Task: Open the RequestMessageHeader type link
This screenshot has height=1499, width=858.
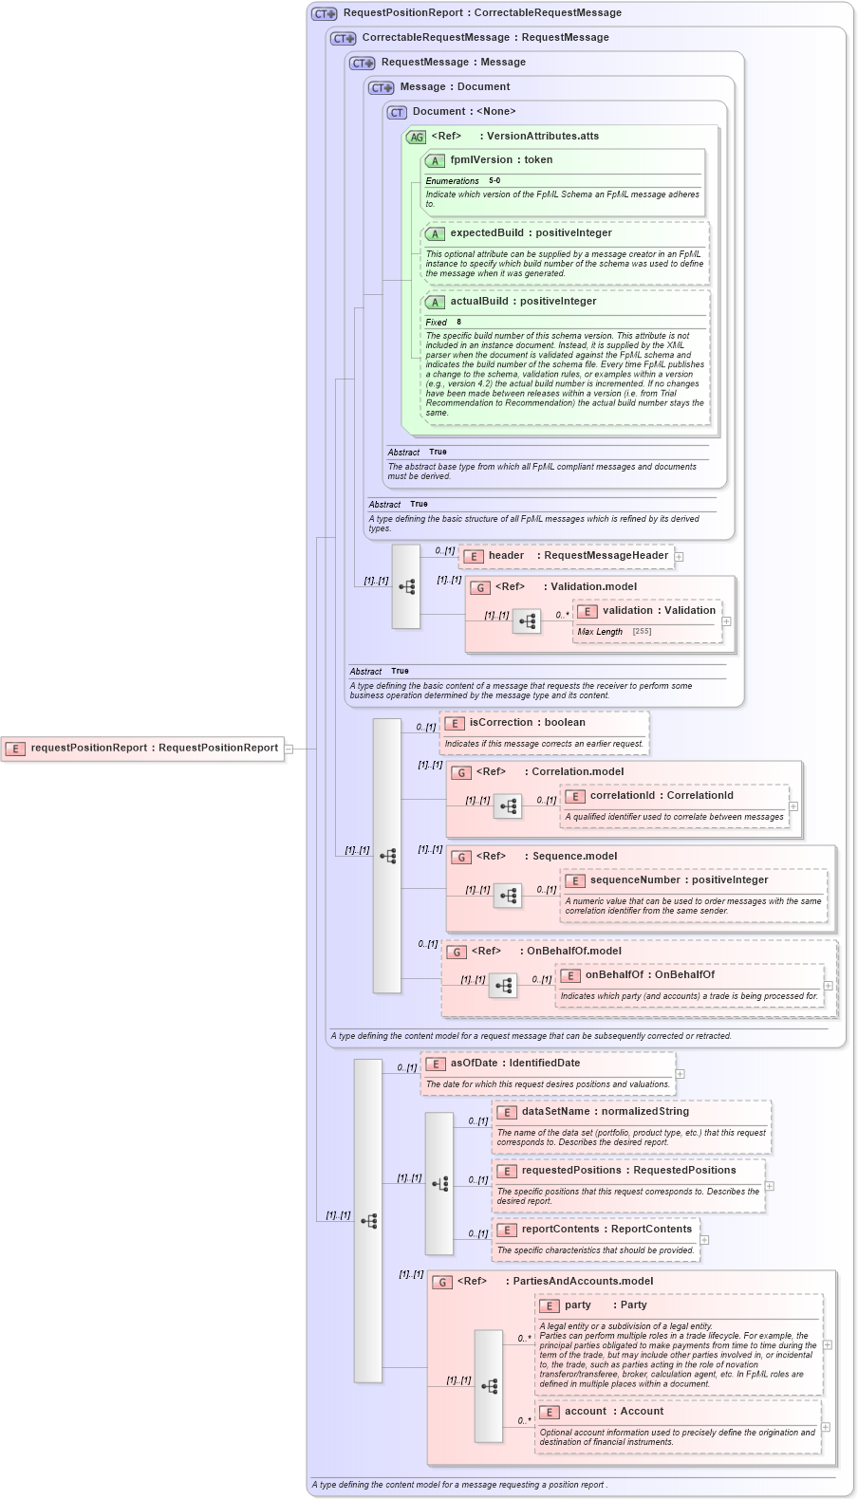Action: (x=606, y=556)
